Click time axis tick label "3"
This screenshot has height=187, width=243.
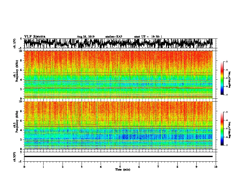point(82,167)
